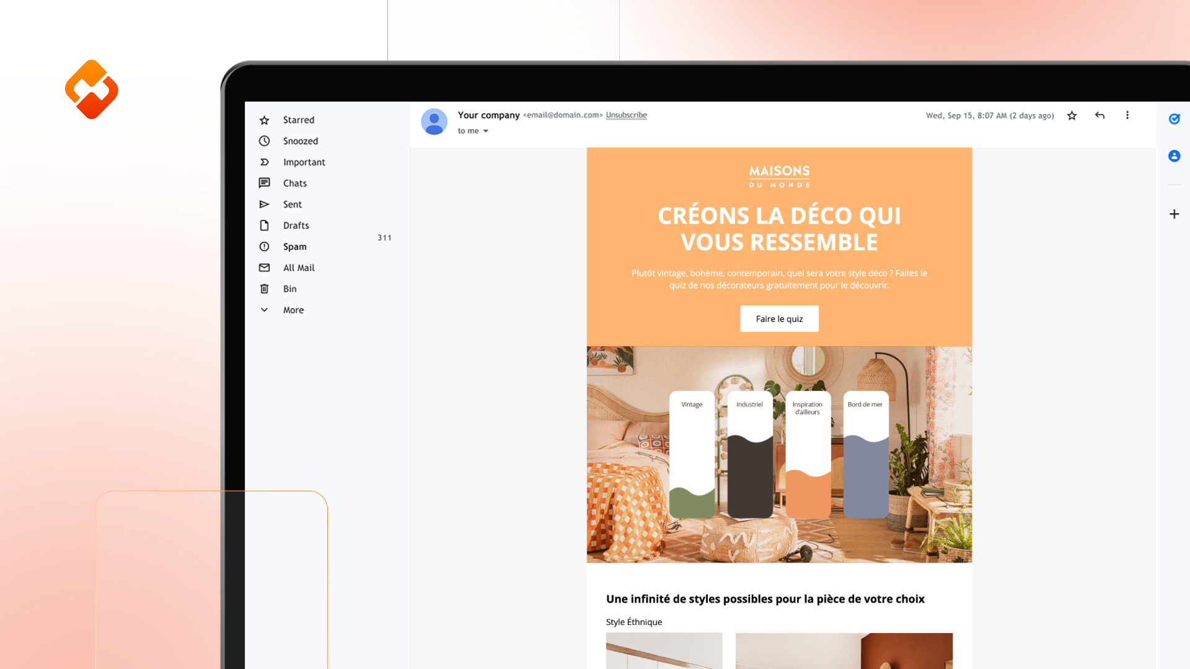Click the All Mail envelope icon

tap(264, 268)
